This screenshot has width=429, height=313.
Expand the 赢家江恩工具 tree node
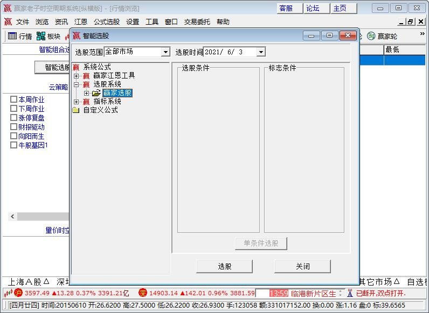(x=77, y=76)
